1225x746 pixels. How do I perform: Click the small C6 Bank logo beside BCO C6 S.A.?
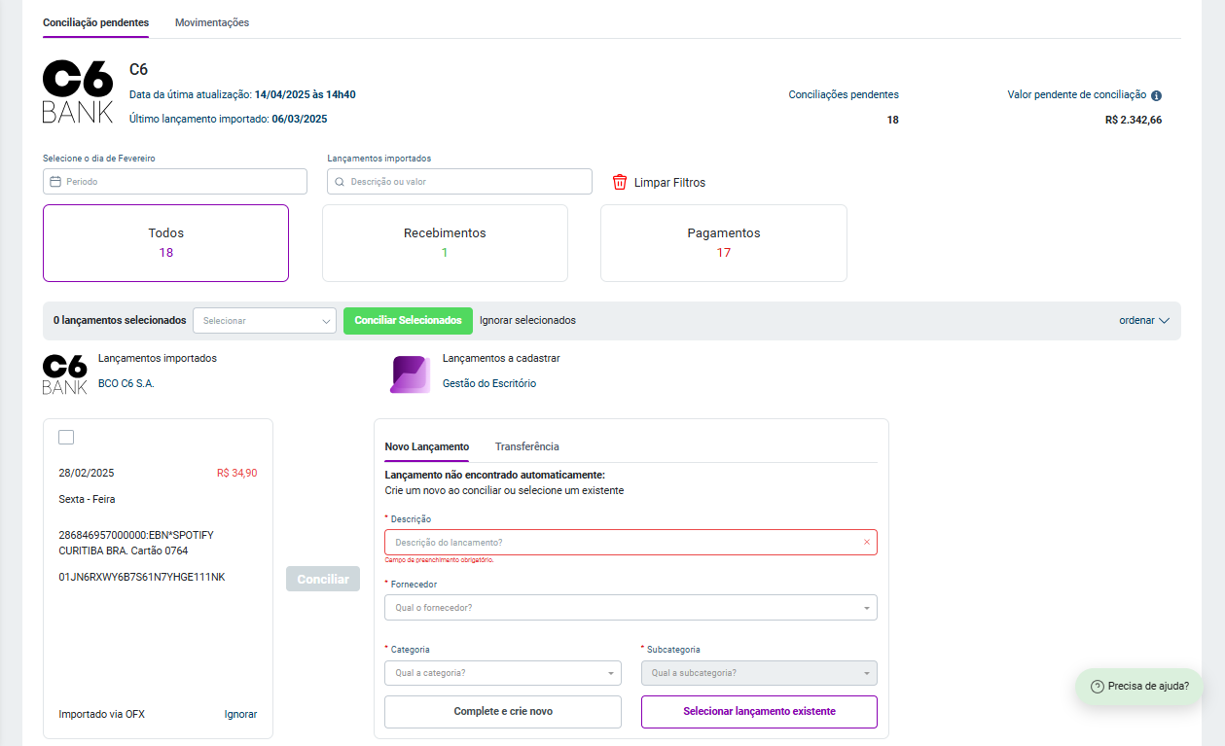point(65,374)
